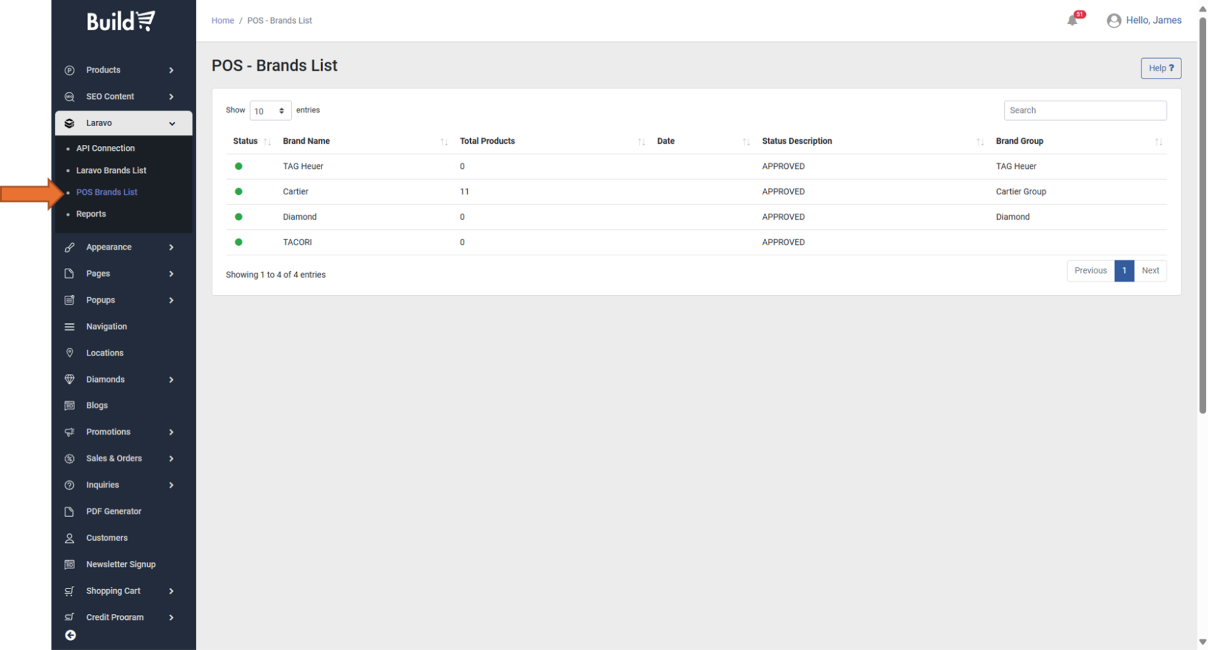Open Laravo Brands List submenu item
Screen dimensions: 1208x650
111,170
